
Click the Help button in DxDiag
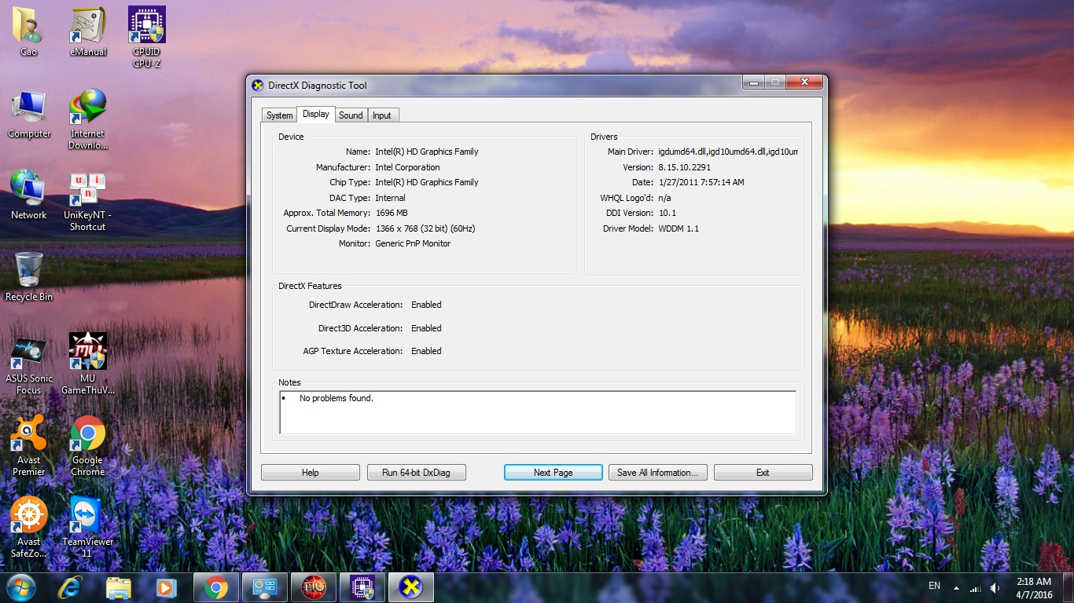click(x=310, y=473)
